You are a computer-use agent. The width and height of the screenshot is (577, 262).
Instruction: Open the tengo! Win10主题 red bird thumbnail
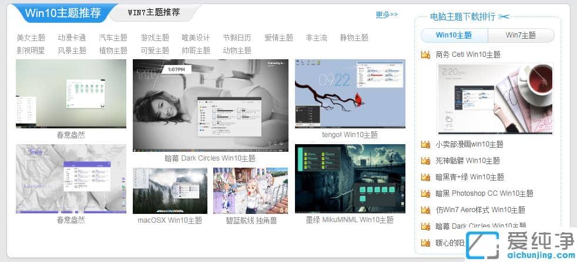(x=350, y=94)
